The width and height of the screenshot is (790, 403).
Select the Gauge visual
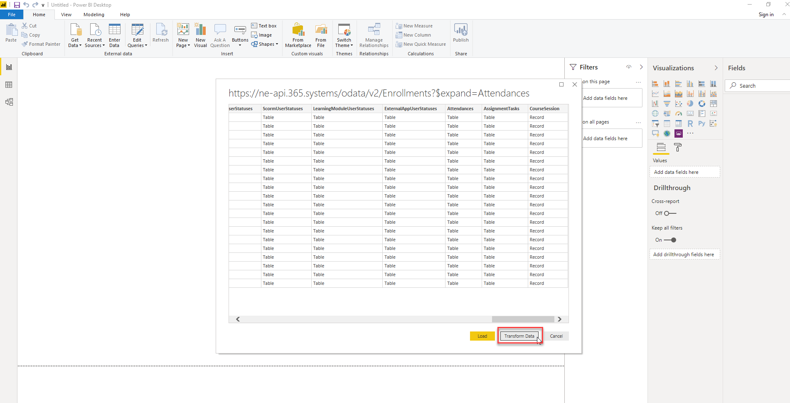[679, 114]
